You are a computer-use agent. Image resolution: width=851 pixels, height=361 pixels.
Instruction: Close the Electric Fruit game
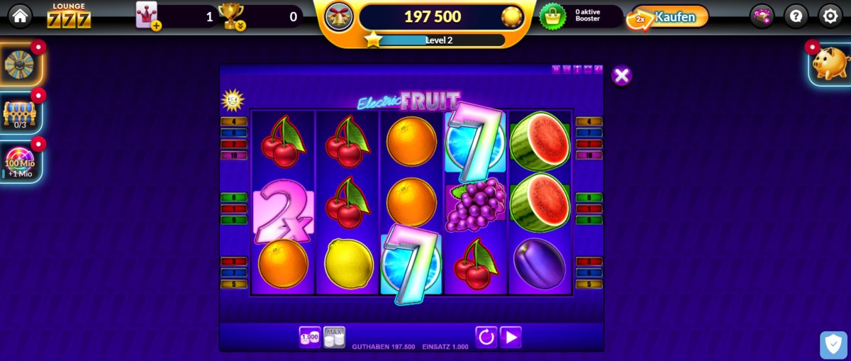click(622, 76)
